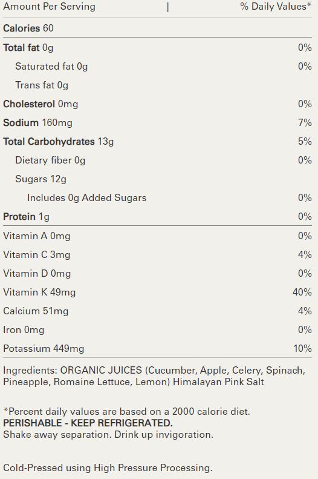This screenshot has width=318, height=479.
Task: Click the Trans fat 0g text
Action: [x=42, y=85]
